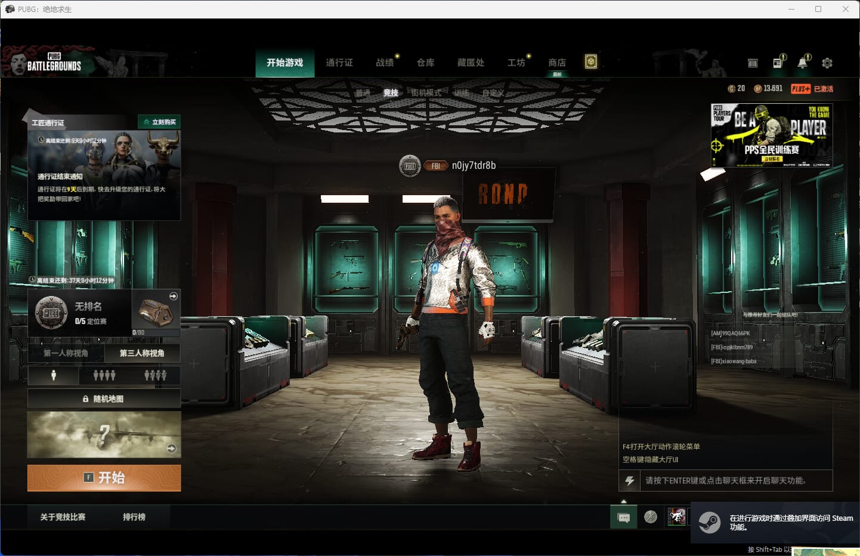This screenshot has width=860, height=556.
Task: Click recommended player [FBI]xiaowang-baba
Action: click(734, 362)
